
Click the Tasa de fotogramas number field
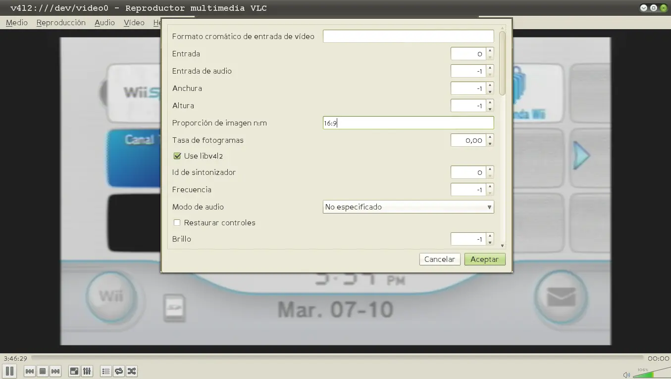[468, 140]
